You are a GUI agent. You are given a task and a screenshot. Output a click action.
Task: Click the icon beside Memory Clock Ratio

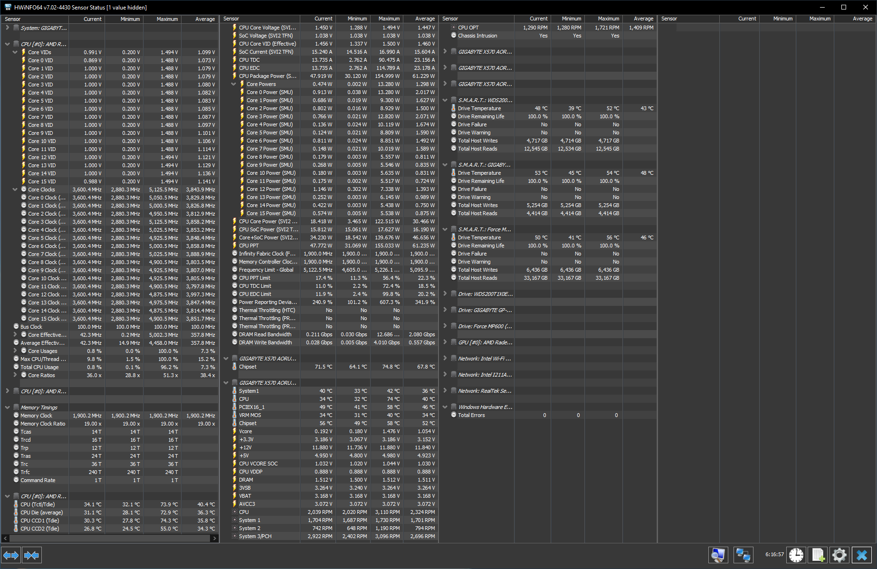tap(16, 424)
